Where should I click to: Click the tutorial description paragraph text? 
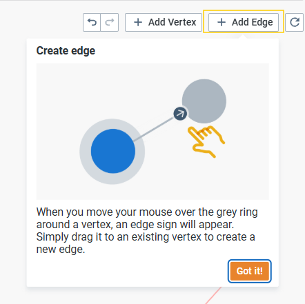147,230
